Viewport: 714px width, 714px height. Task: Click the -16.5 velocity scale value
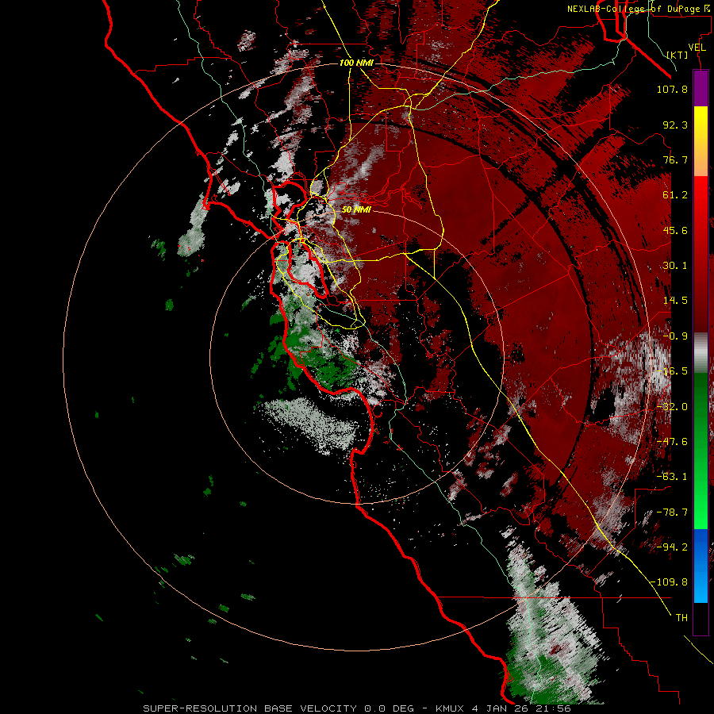(672, 371)
